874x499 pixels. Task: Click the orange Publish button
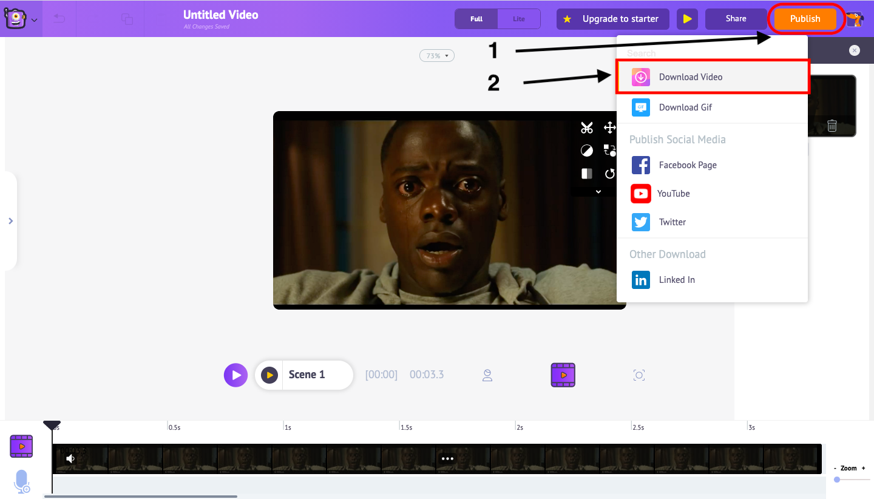click(805, 19)
